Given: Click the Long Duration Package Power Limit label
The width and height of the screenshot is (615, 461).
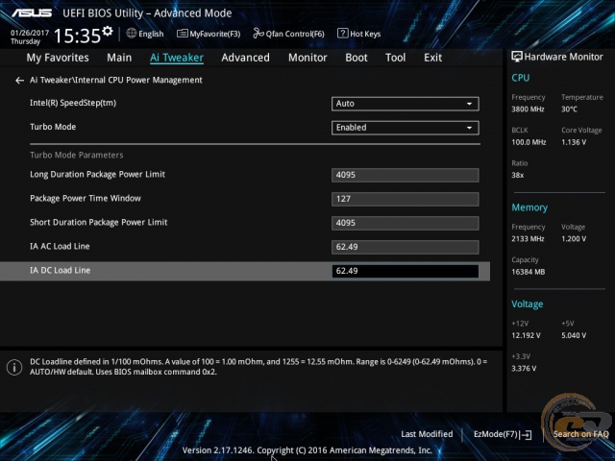Looking at the screenshot, I should click(x=97, y=175).
